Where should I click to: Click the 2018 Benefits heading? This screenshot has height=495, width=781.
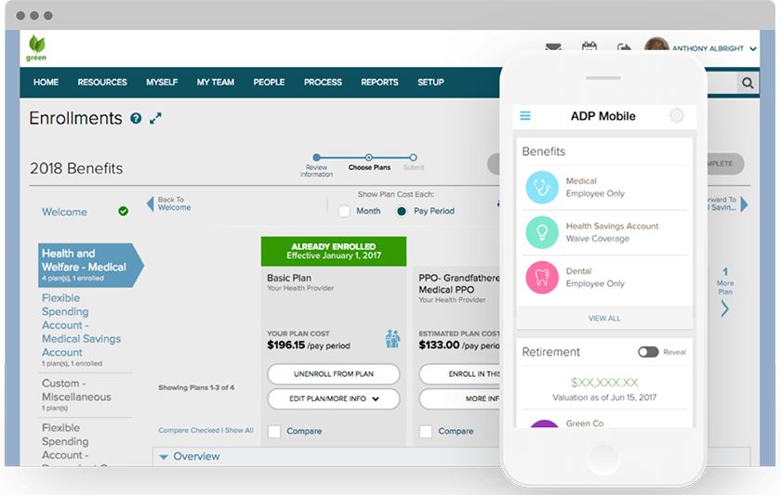(76, 168)
